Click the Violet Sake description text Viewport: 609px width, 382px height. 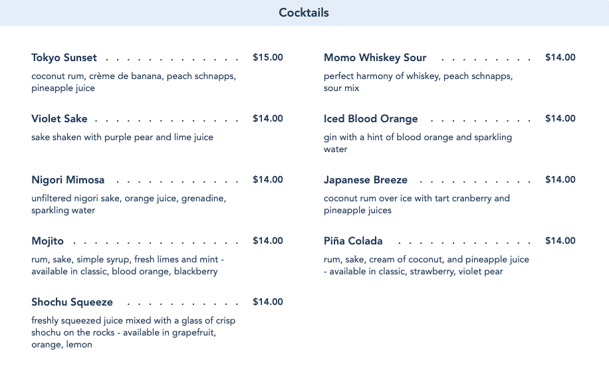coord(122,138)
